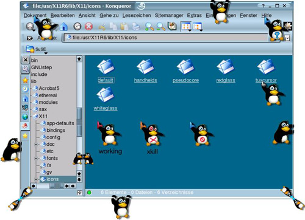Viewport: 305px width, 220px height.
Task: Open the Hilfe menu
Action: (267, 15)
